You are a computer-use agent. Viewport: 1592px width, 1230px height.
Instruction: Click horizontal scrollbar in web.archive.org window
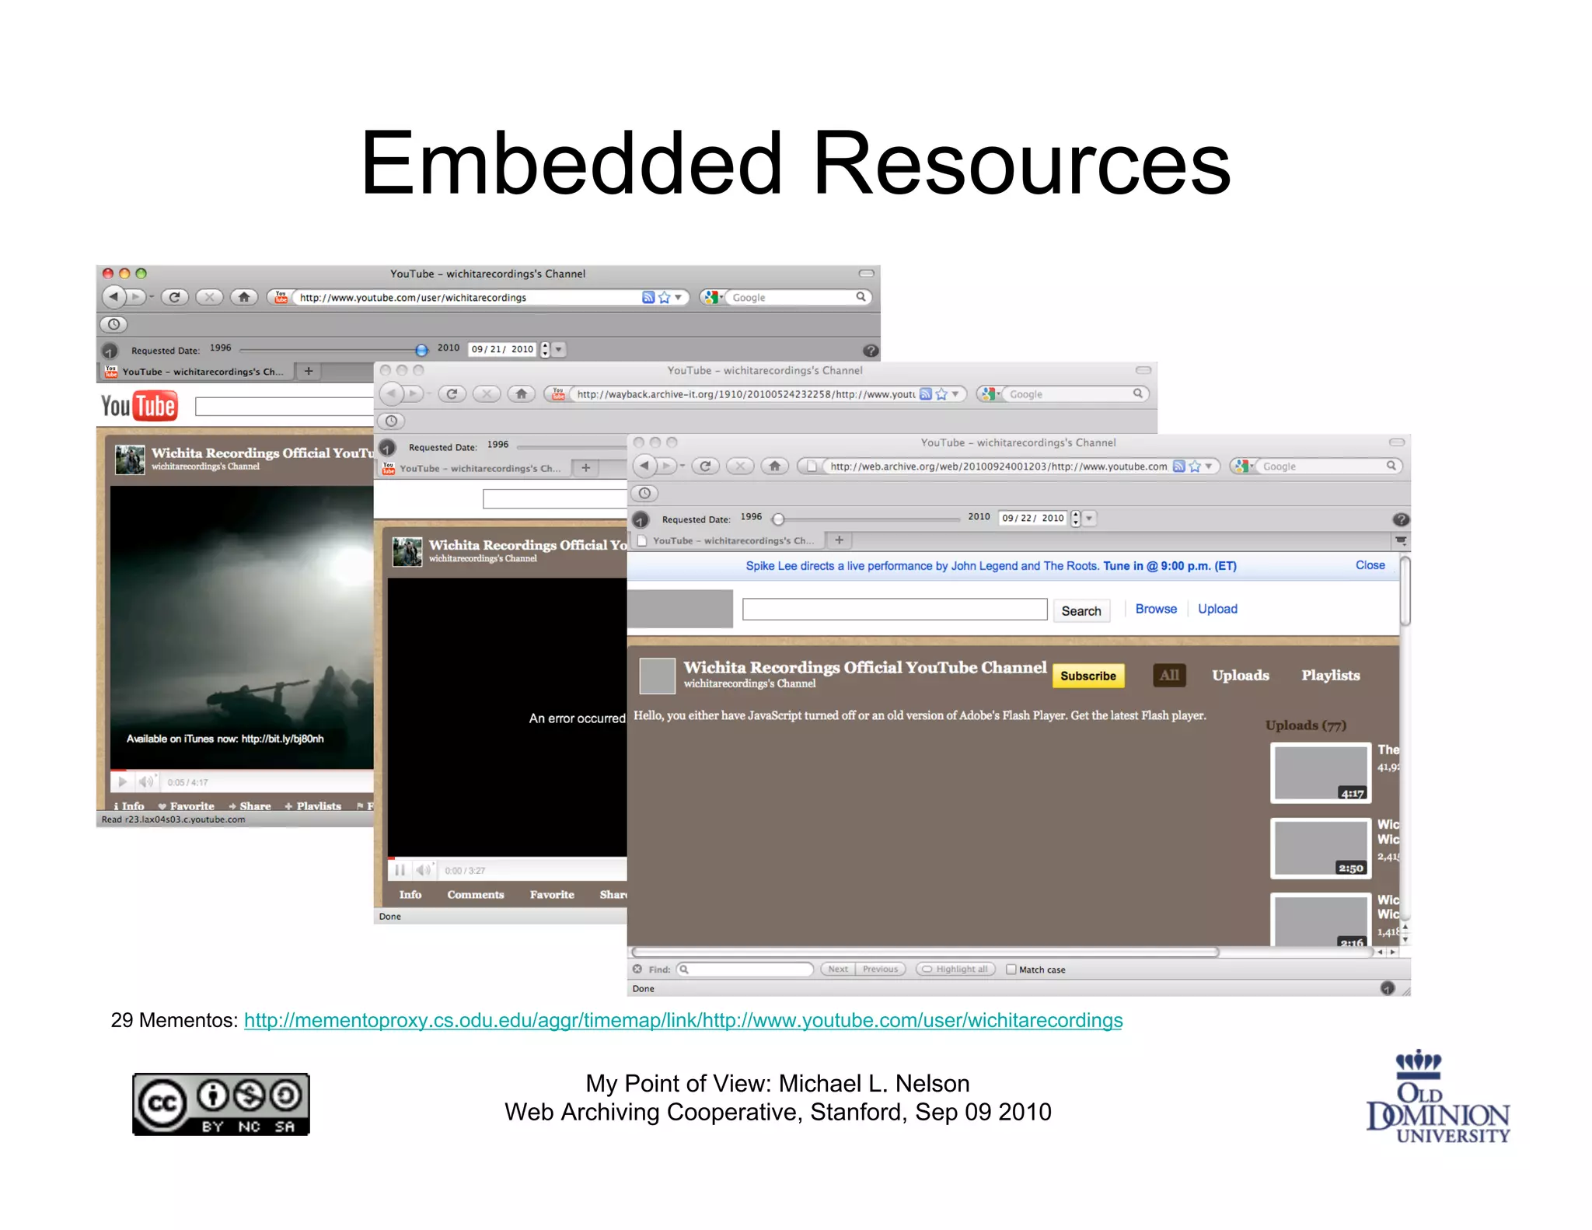(x=925, y=952)
